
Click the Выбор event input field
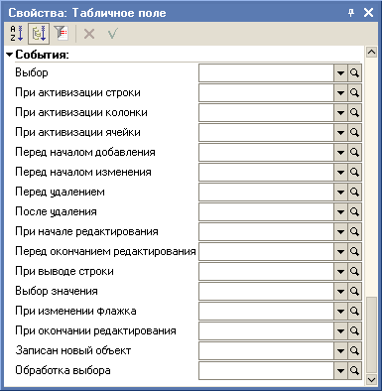click(266, 73)
